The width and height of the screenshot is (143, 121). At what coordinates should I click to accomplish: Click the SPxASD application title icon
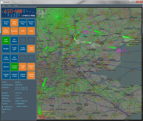pos(2,2)
